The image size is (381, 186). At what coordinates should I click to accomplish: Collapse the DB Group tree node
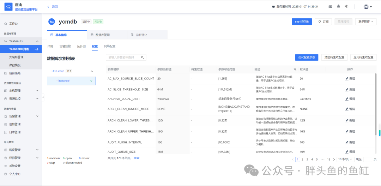[92, 71]
